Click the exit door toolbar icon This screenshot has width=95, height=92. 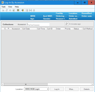coord(23,10)
